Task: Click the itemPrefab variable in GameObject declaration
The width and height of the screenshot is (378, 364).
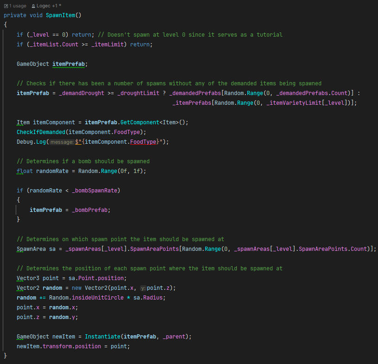Action: [69, 64]
